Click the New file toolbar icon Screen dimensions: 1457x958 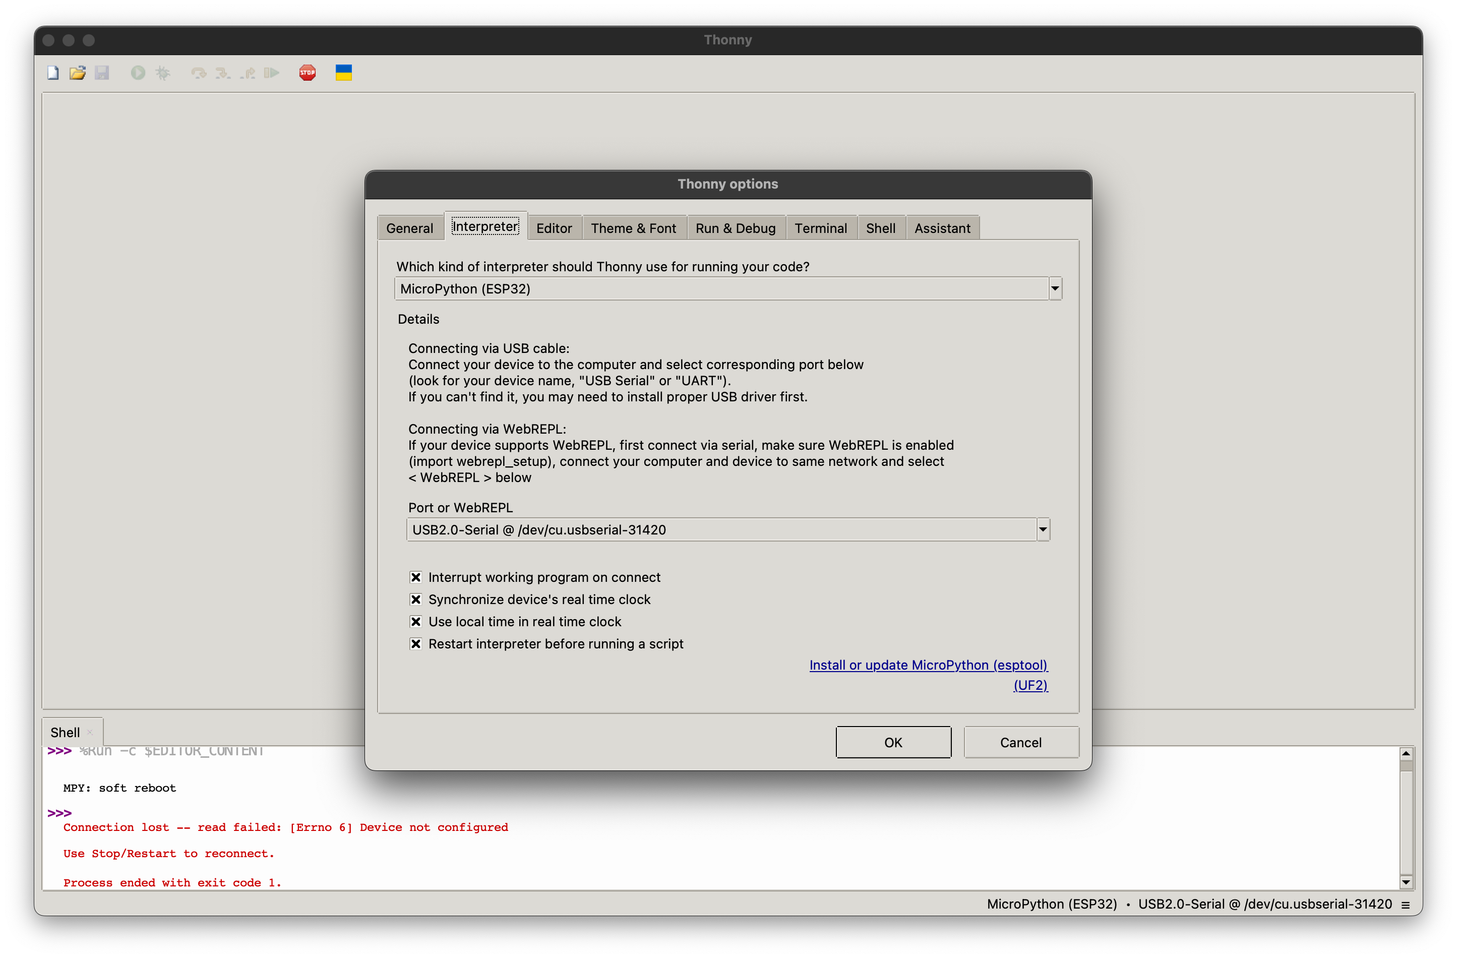pyautogui.click(x=53, y=73)
